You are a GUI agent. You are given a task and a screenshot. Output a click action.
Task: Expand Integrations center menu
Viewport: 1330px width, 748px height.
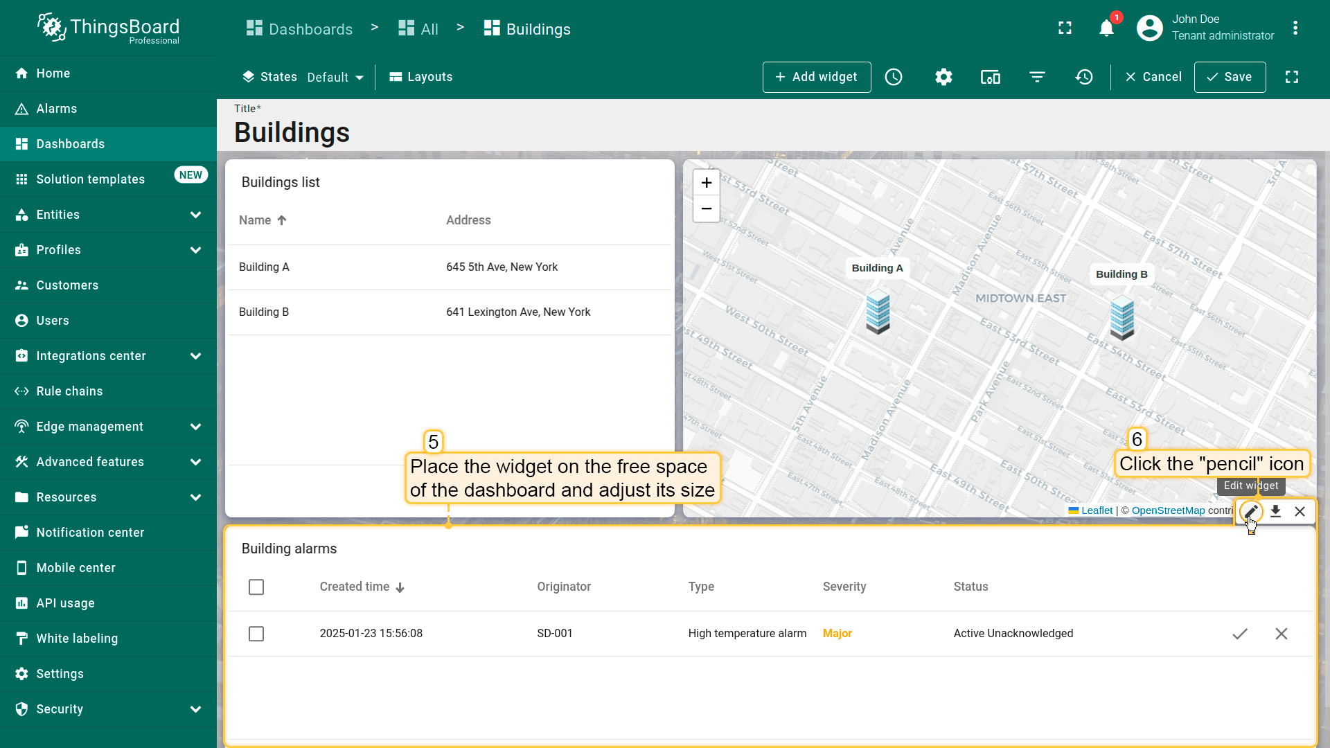[195, 356]
